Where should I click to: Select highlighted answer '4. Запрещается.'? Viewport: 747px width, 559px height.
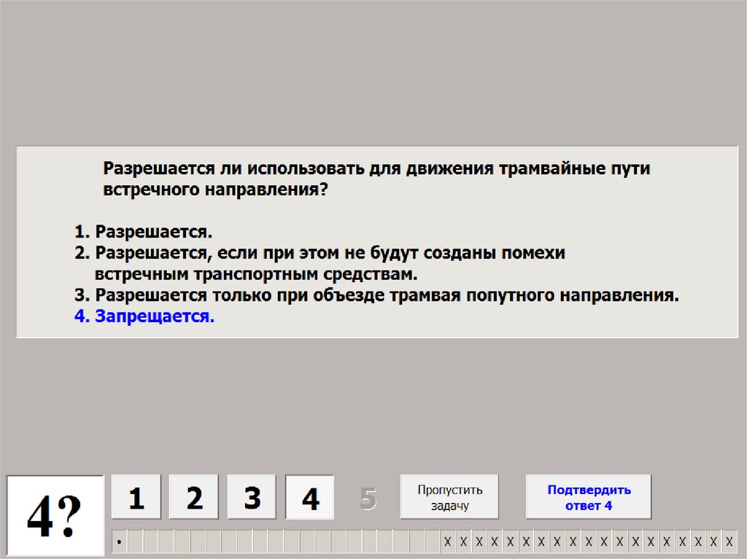point(144,318)
